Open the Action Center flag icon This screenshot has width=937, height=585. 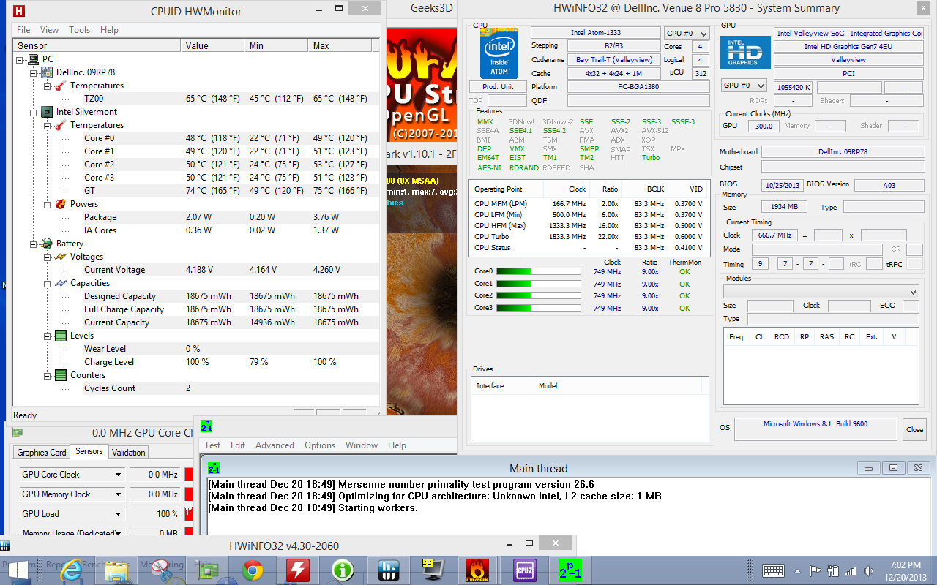pyautogui.click(x=815, y=570)
